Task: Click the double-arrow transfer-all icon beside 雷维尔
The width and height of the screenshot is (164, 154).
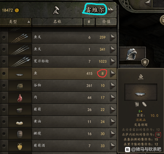Action: [x=111, y=10]
